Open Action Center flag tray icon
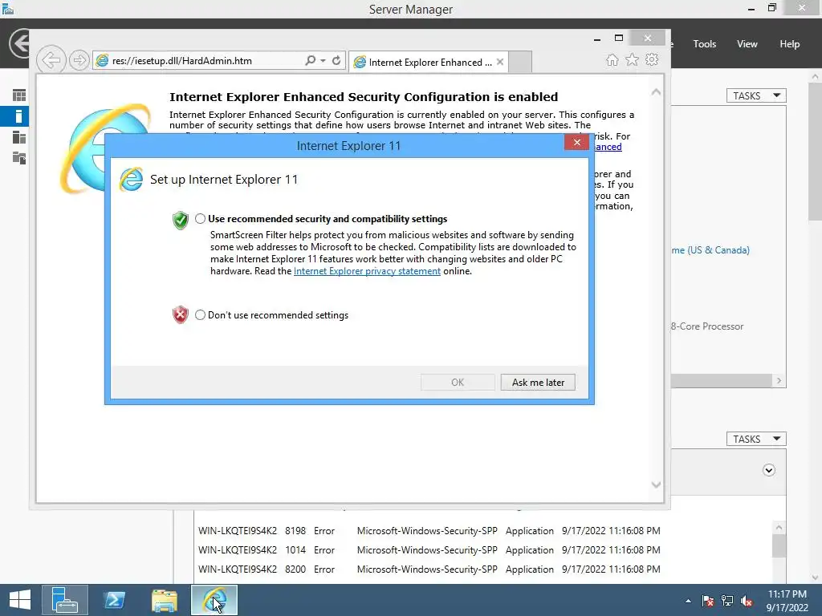 click(708, 601)
